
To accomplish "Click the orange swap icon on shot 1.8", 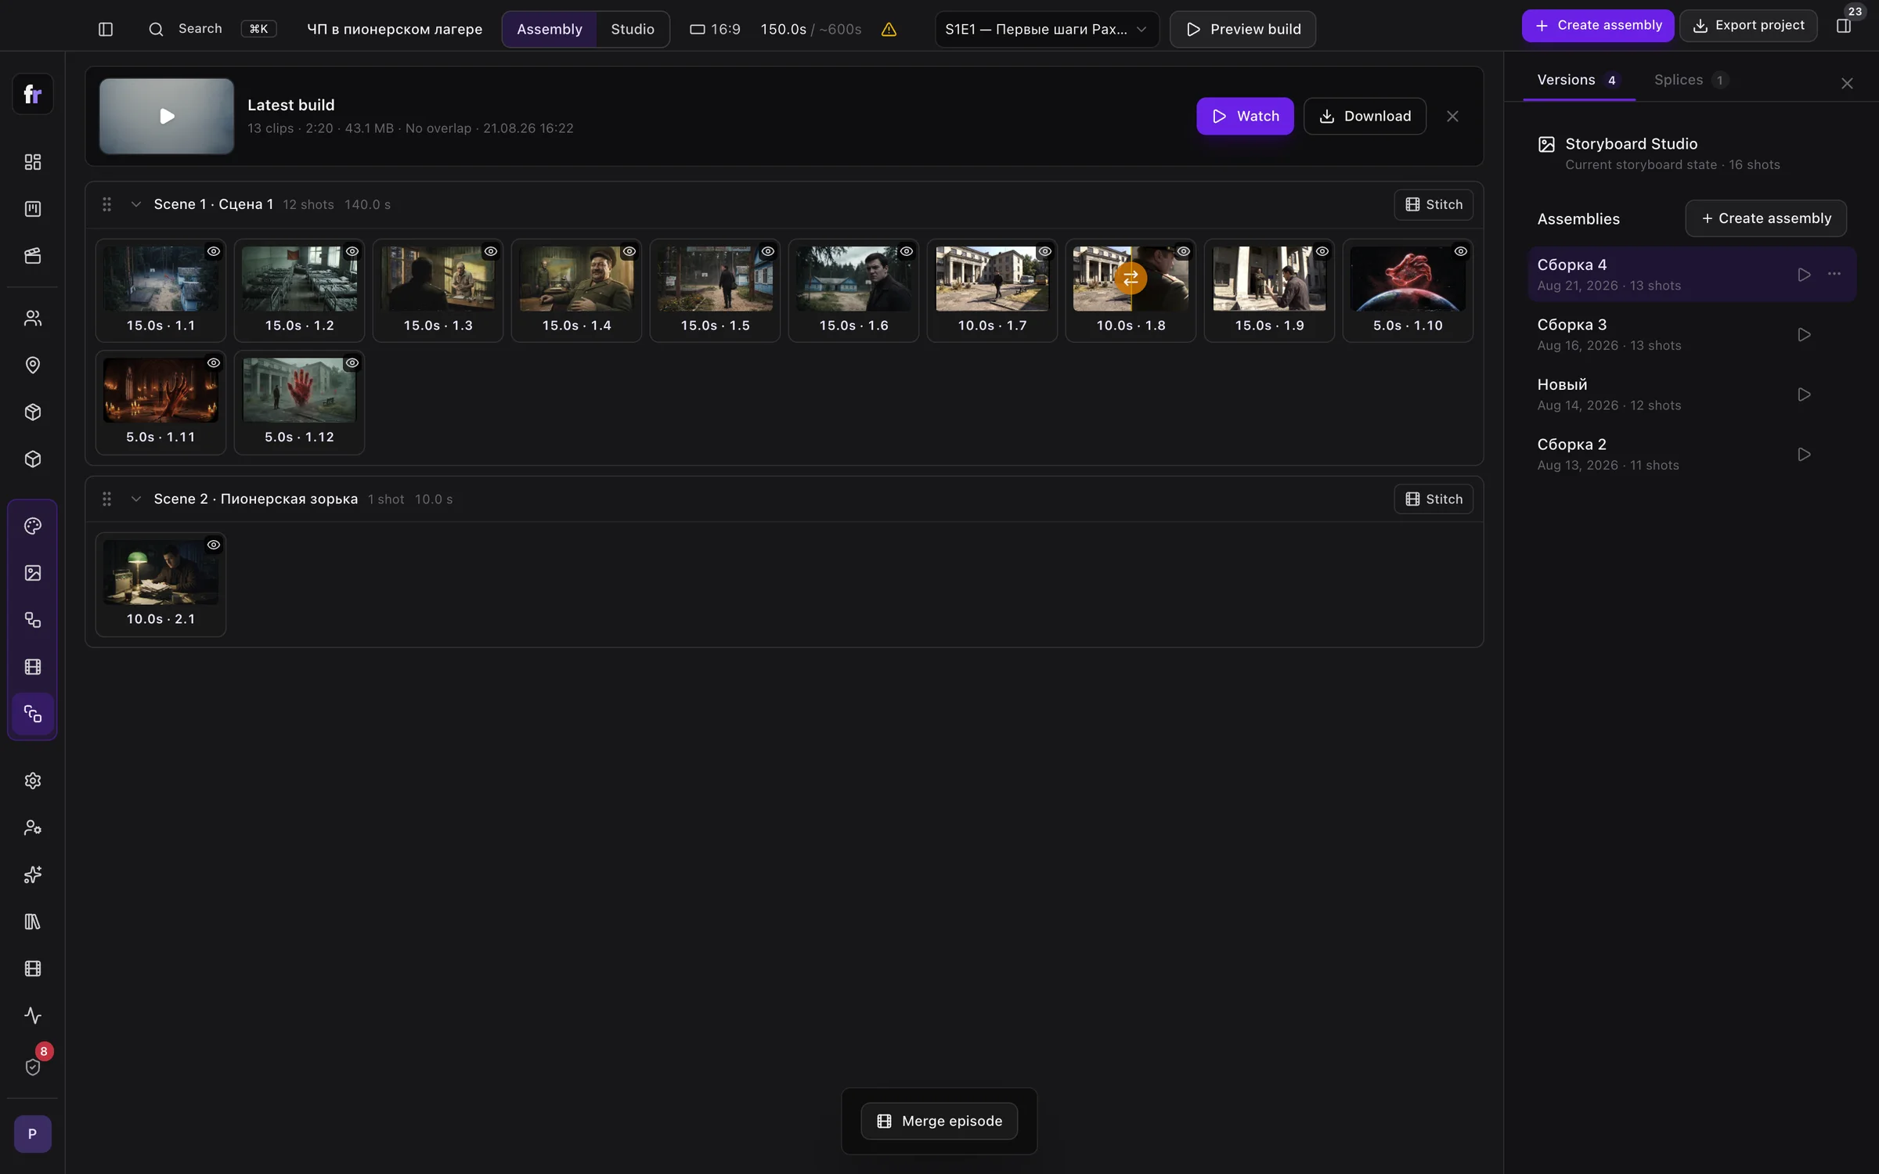I will [x=1131, y=278].
